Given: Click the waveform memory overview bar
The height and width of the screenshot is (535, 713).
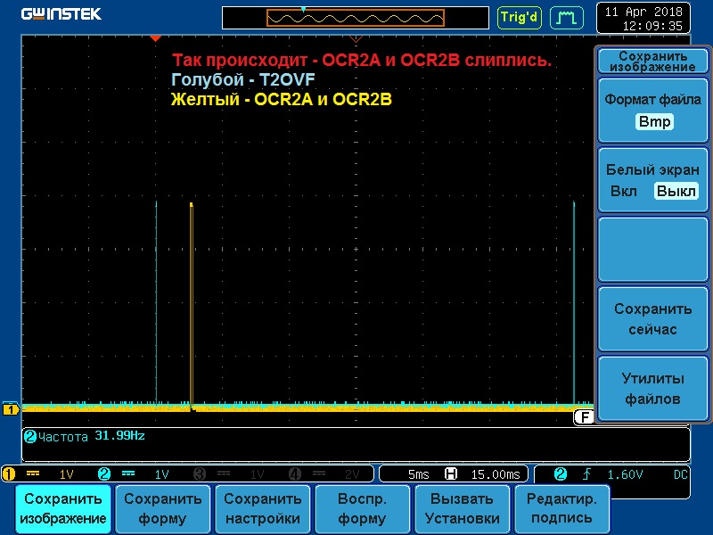Looking at the screenshot, I should tap(356, 18).
